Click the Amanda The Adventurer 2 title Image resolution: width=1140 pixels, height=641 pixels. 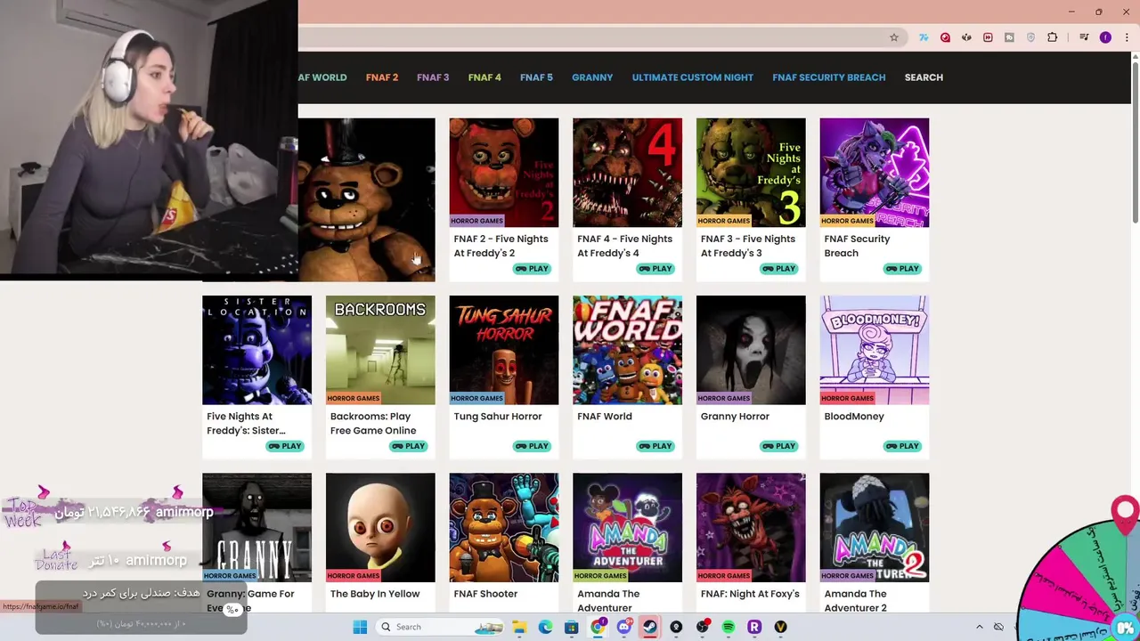[x=855, y=601]
